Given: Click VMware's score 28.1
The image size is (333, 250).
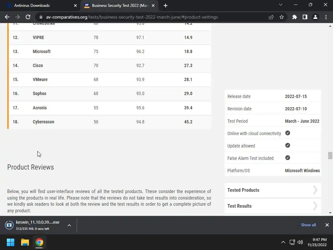Looking at the screenshot, I should [x=188, y=79].
